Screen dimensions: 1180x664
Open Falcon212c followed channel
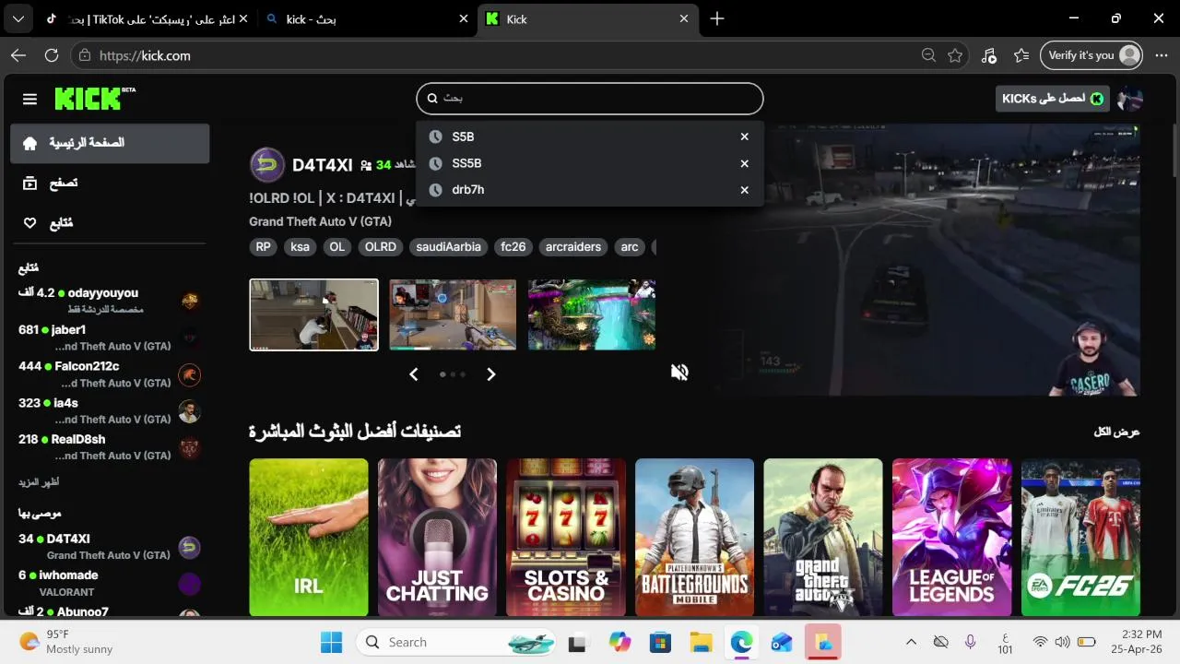click(x=110, y=374)
